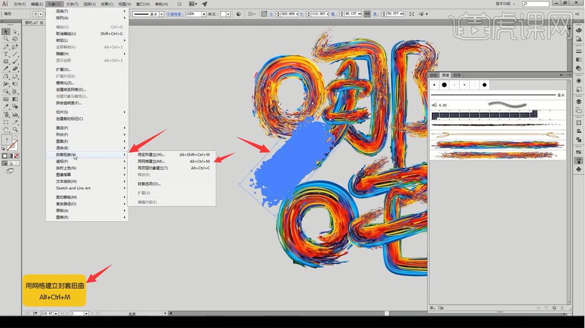
Task: Toggle the constrain width and height link
Action: pos(367,14)
